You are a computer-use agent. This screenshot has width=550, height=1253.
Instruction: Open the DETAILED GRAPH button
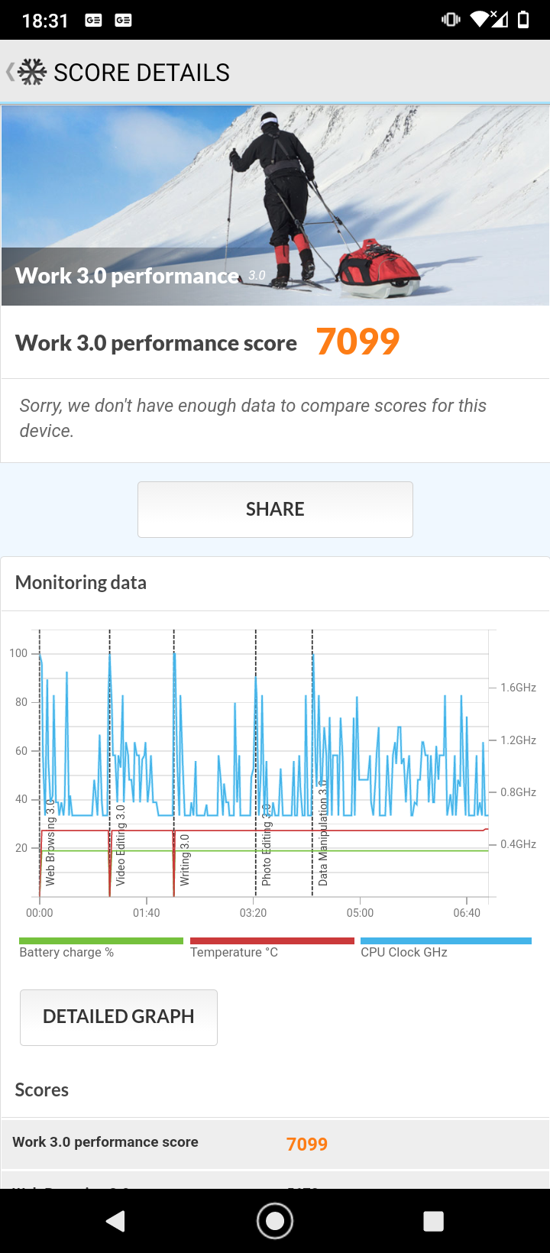(118, 1017)
